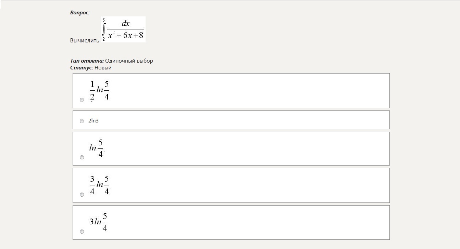This screenshot has width=460, height=249.
Task: Select radio button beside plain ln 5/4
Action: point(82,157)
